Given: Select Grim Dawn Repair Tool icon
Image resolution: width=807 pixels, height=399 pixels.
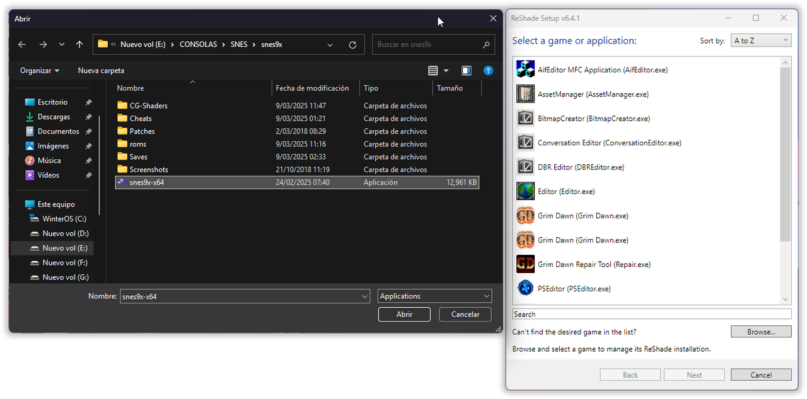Looking at the screenshot, I should pos(525,264).
